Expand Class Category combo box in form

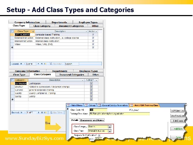click(110, 127)
